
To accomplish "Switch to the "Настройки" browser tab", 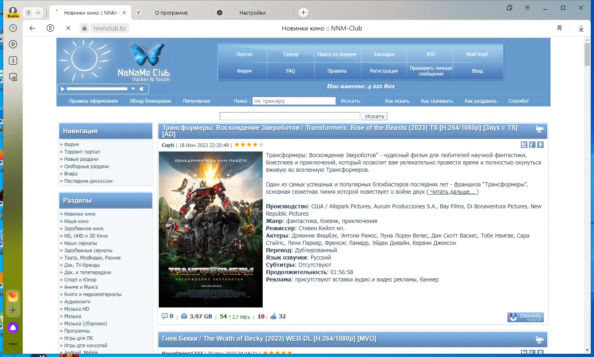I will (x=252, y=13).
